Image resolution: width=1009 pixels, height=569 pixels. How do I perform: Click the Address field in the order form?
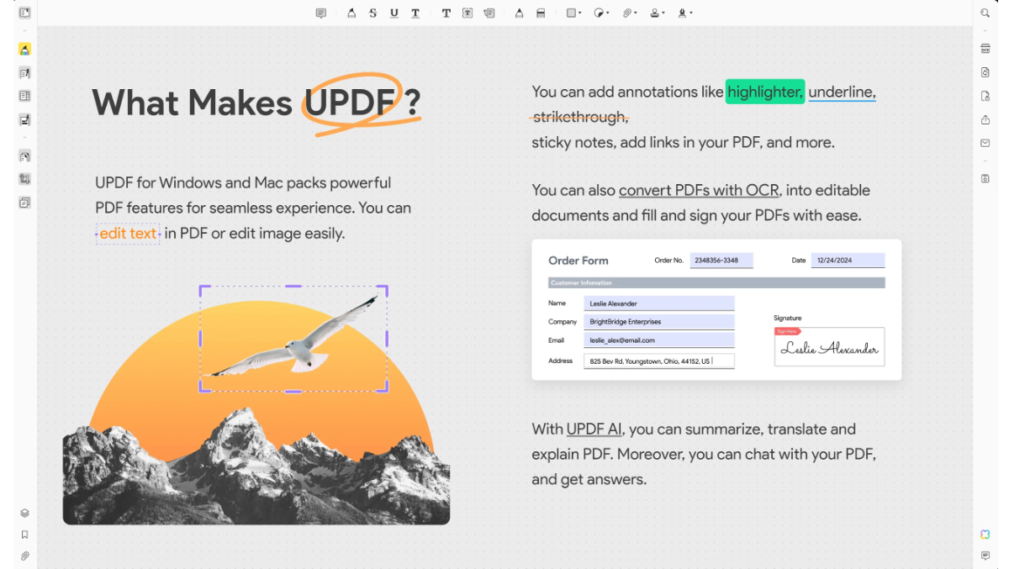(658, 361)
